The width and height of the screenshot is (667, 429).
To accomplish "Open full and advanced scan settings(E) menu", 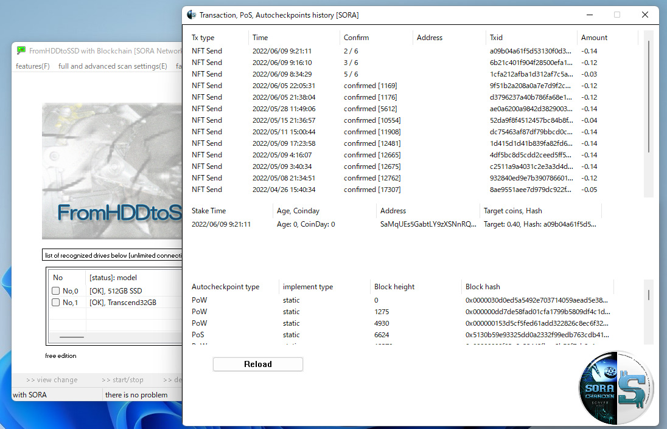I will (113, 66).
